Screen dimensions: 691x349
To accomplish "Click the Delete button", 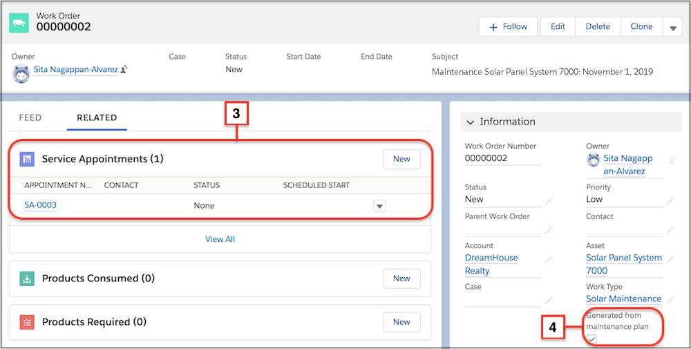I will point(598,27).
